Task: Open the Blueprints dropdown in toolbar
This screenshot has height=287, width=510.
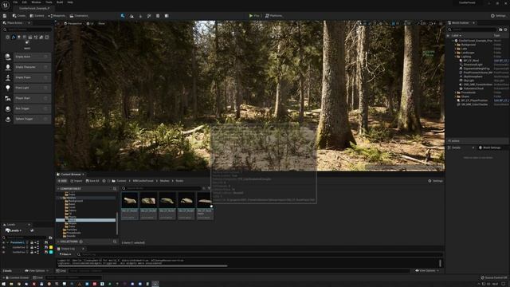Action: point(57,16)
